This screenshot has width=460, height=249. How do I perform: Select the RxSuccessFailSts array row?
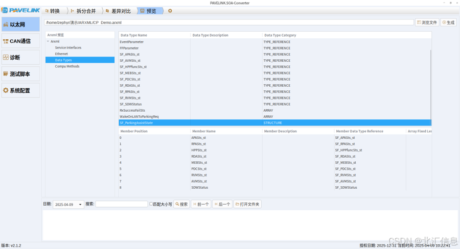tap(274, 110)
